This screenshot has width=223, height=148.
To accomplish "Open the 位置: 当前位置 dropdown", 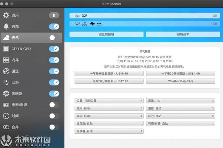I will click(109, 101).
